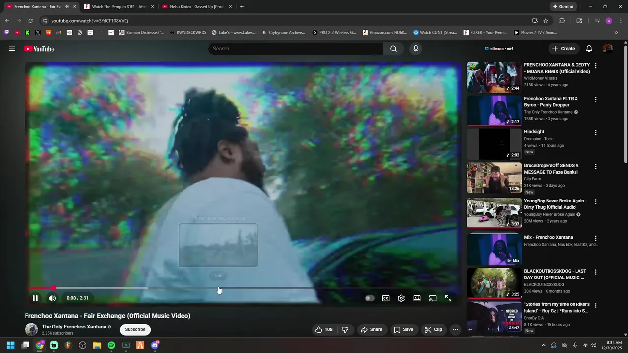Mute the video with the speaker icon
628x353 pixels.
[52, 298]
